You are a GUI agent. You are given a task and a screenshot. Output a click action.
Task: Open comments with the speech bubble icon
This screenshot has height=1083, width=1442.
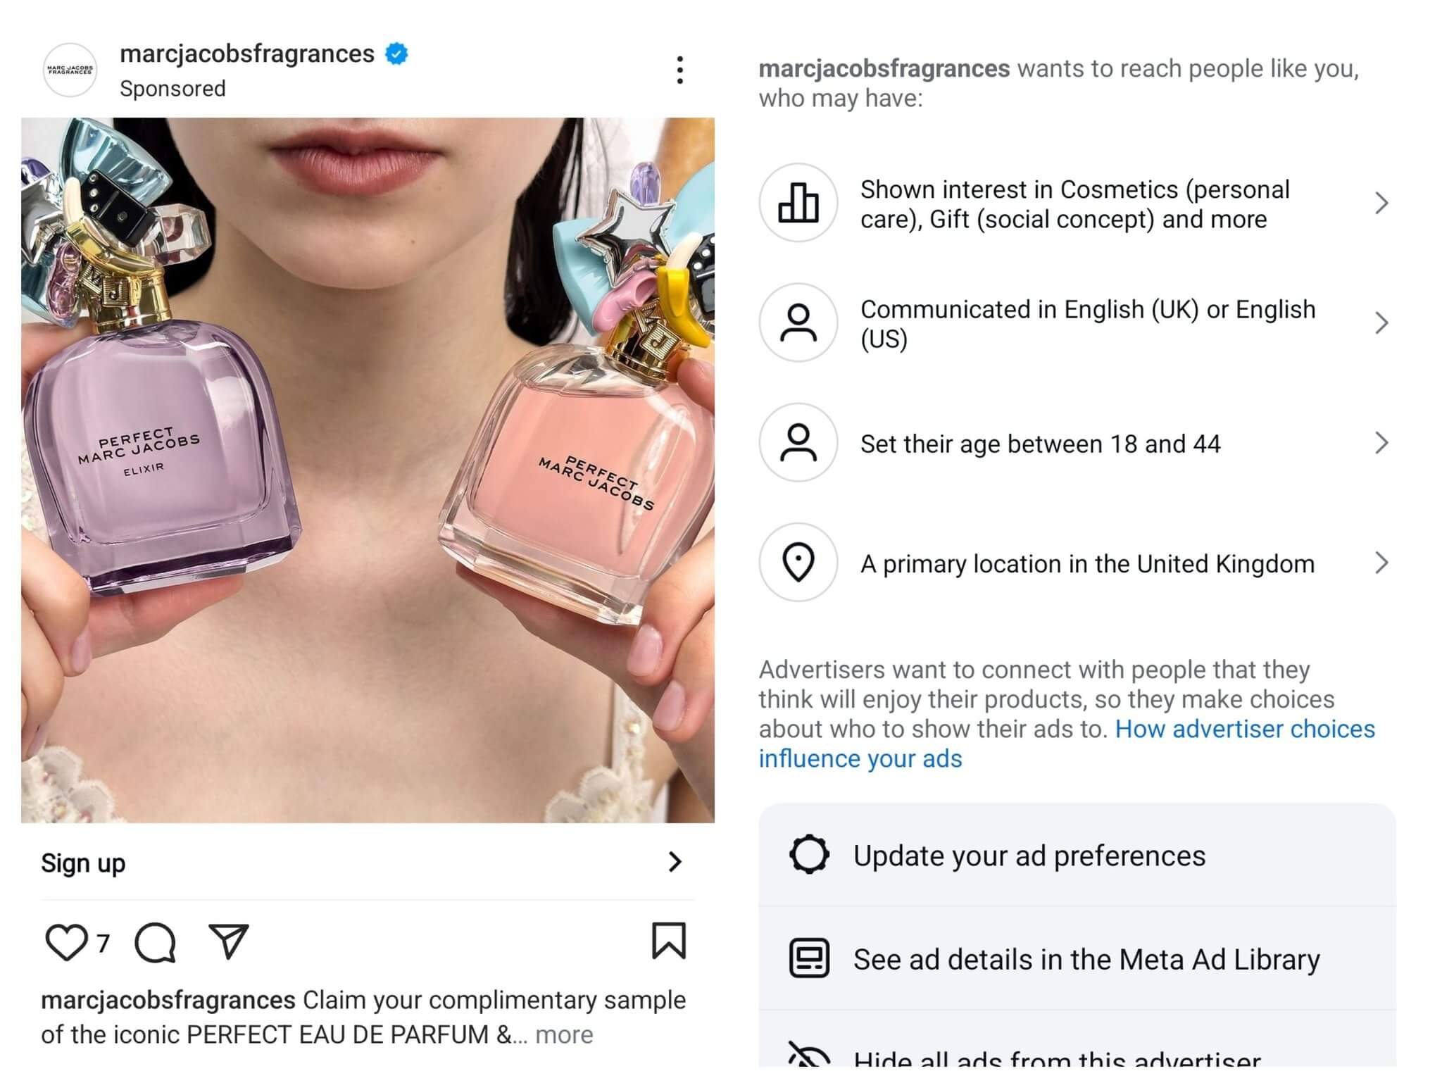coord(155,942)
